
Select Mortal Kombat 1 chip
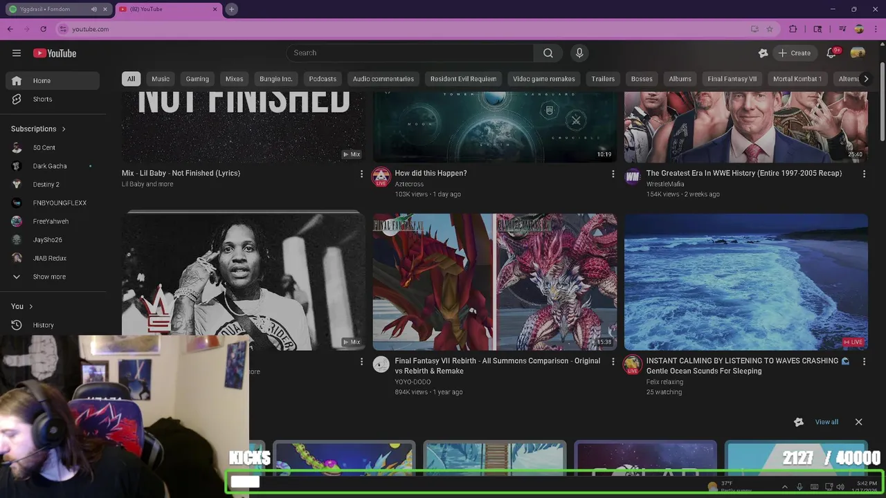pos(797,79)
